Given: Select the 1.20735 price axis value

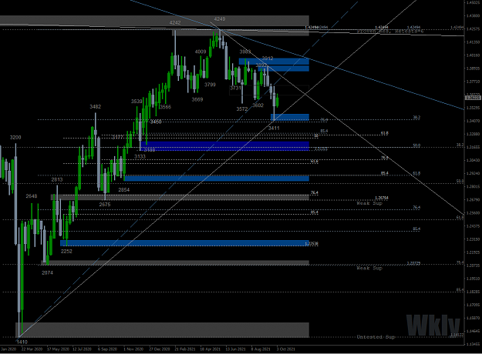Looking at the screenshot, I should coord(473,265).
